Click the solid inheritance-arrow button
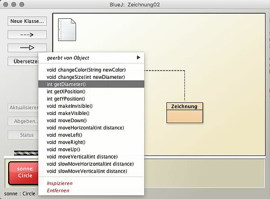Viewport: 270px width, 199px height. [27, 48]
